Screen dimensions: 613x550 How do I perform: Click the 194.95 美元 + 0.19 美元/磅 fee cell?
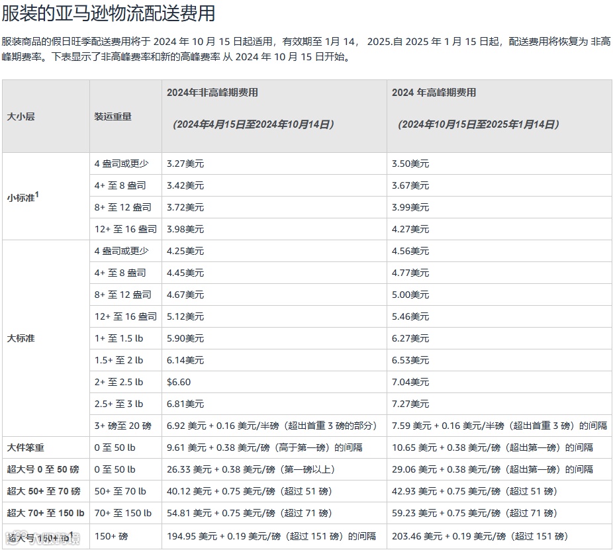(275, 536)
